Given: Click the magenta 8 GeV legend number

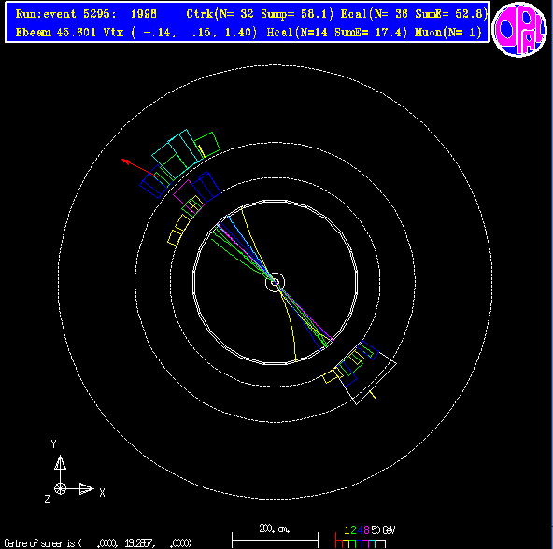Looking at the screenshot, I should (x=366, y=530).
